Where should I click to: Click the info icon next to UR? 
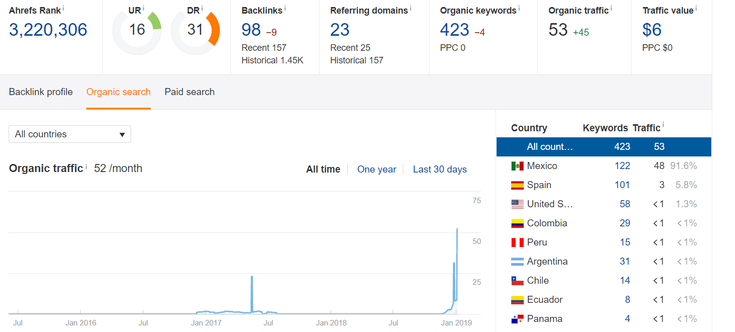pyautogui.click(x=144, y=9)
